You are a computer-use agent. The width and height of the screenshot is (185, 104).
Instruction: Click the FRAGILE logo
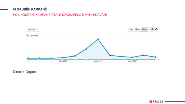point(156,102)
